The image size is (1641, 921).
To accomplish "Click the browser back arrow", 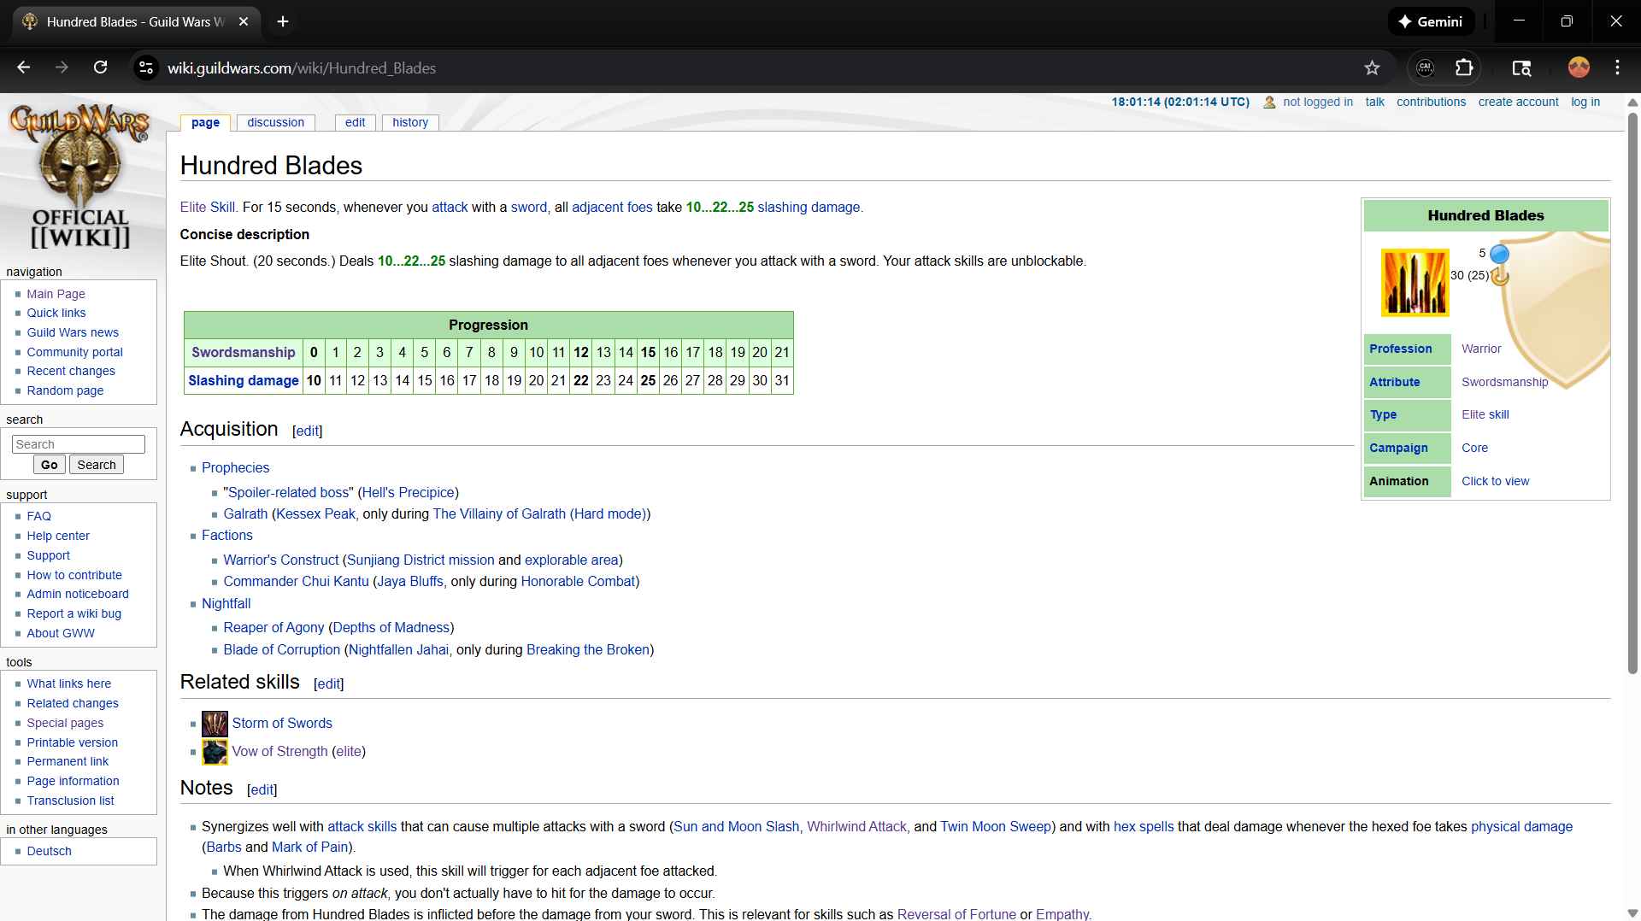I will click(23, 67).
